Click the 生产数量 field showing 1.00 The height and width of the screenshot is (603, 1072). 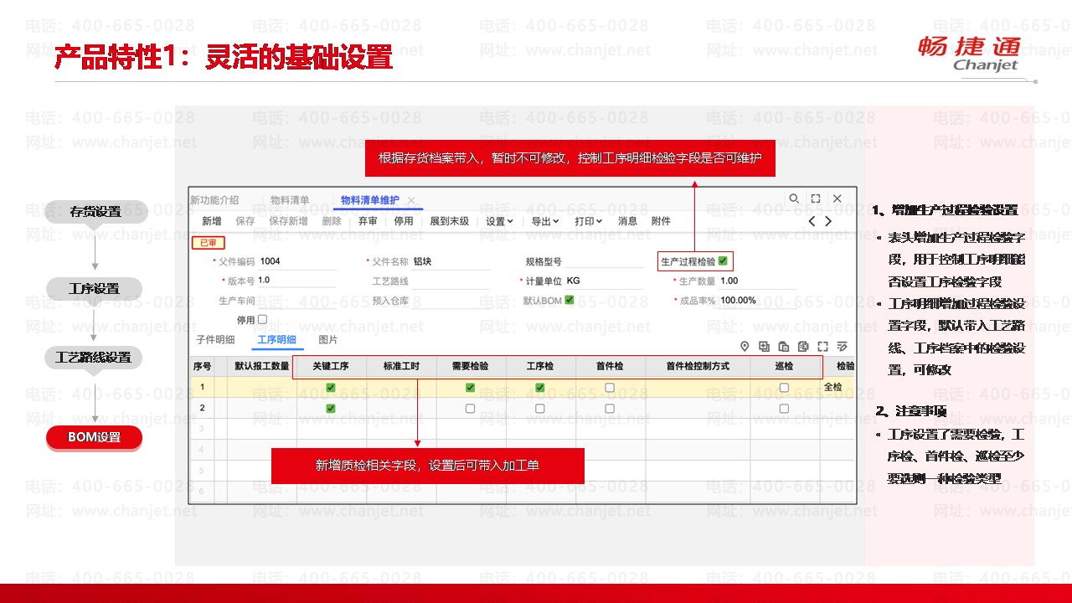pyautogui.click(x=758, y=281)
